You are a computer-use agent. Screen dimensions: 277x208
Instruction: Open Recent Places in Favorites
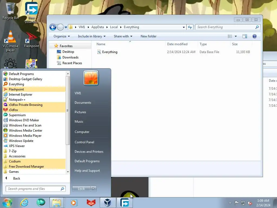72,63
